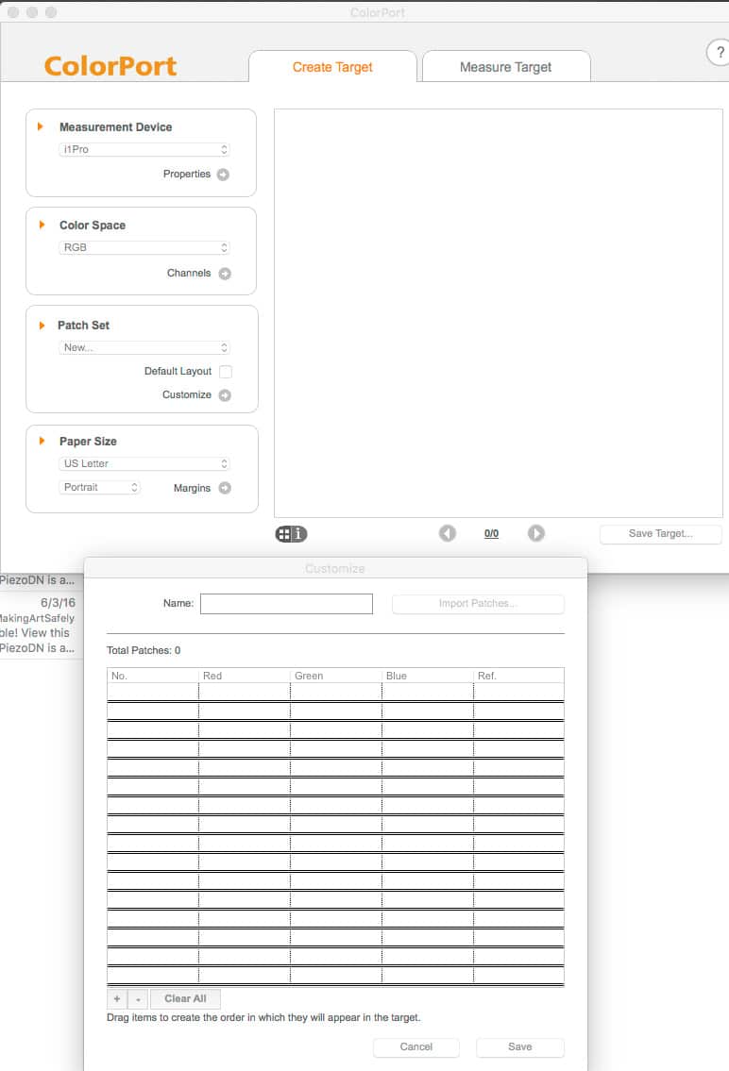Open the i1Pro measurement device dropdown
The image size is (729, 1071).
point(144,150)
